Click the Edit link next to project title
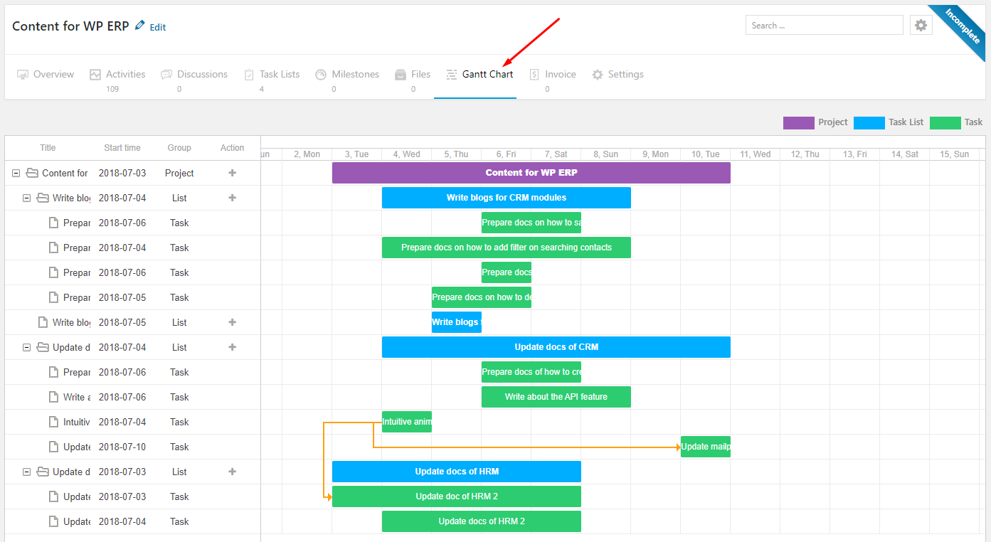This screenshot has height=542, width=991. [x=158, y=27]
